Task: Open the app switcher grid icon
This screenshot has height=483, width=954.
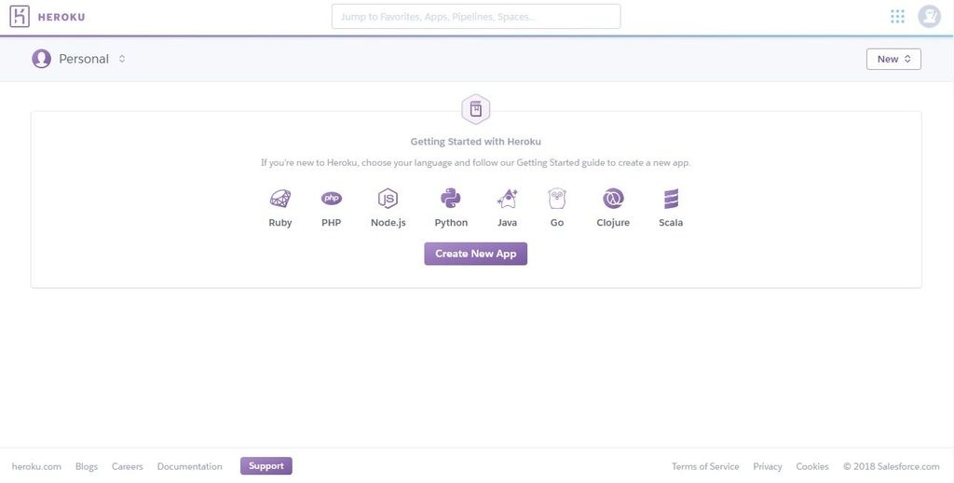Action: coord(897,17)
